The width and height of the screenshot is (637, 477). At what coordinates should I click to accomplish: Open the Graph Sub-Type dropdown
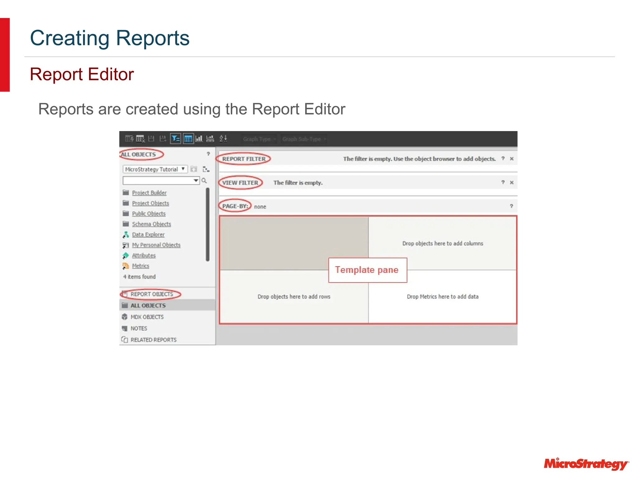[304, 139]
